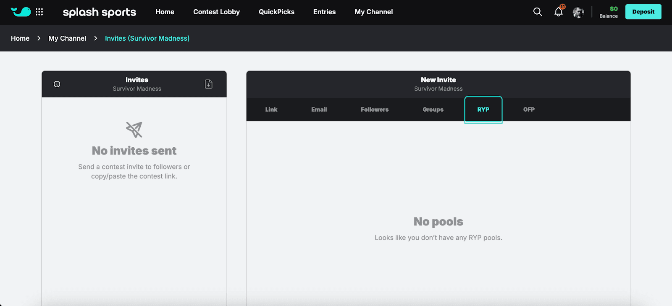Switch to the Link tab
This screenshot has height=306, width=672.
[x=271, y=110]
